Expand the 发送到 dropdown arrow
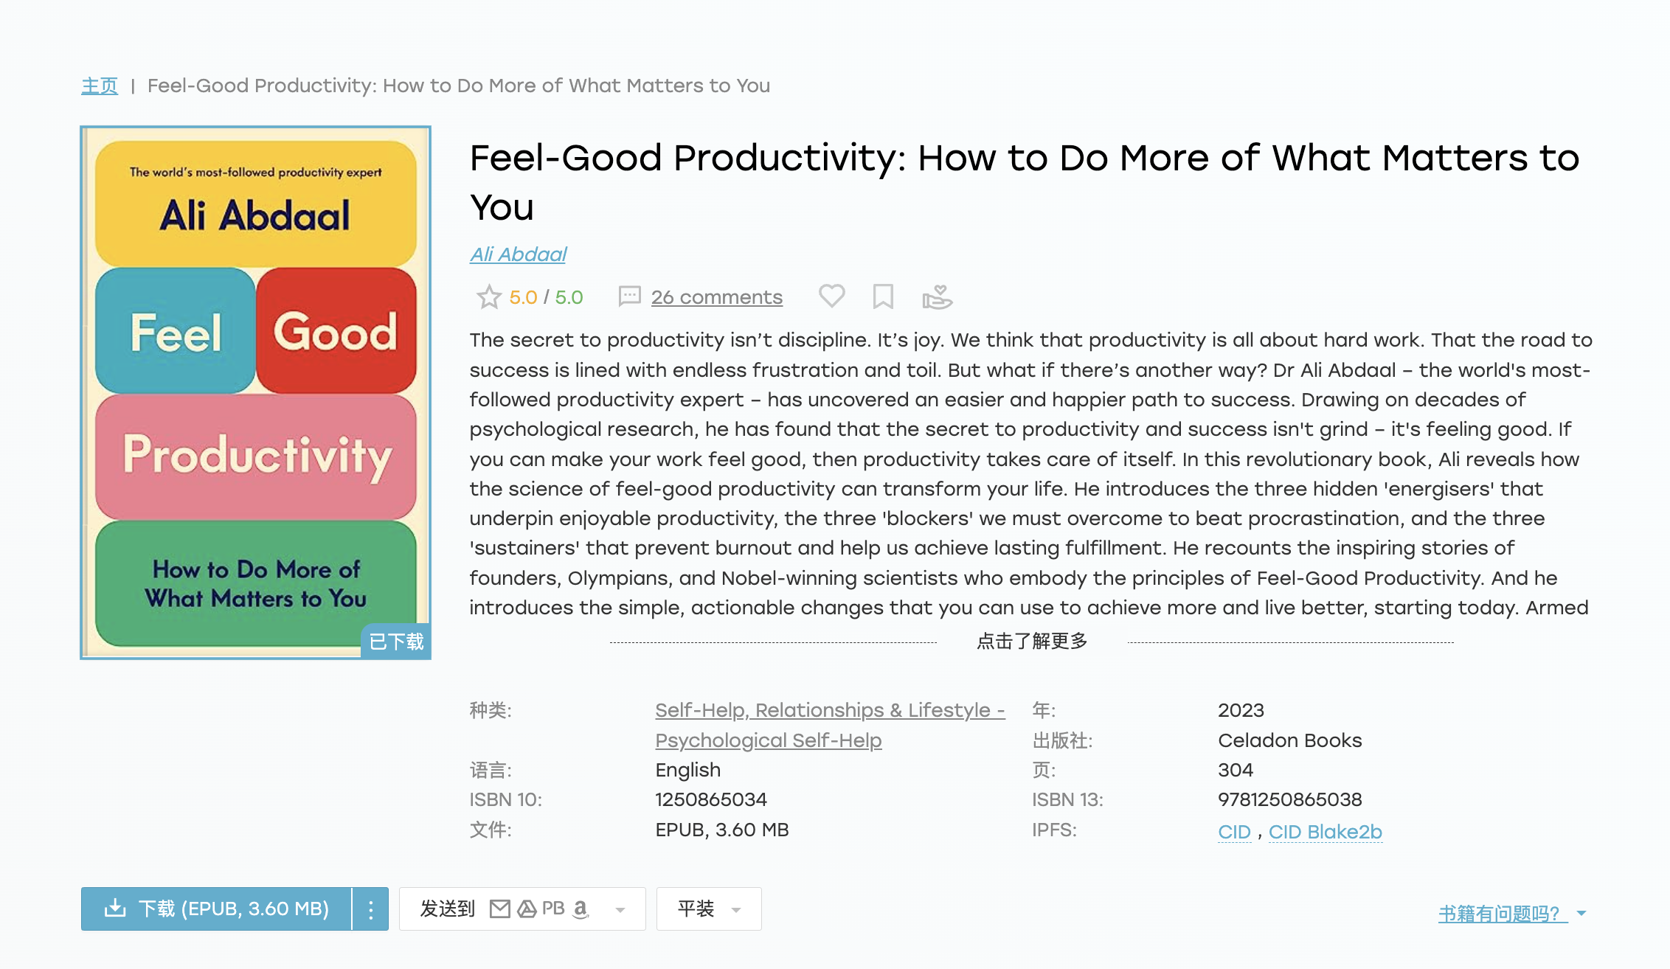The image size is (1670, 969). coord(620,910)
